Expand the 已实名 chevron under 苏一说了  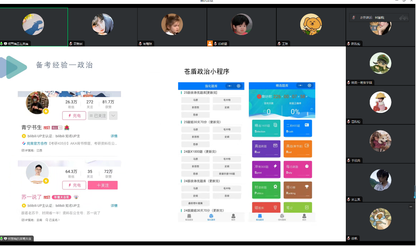(59, 220)
